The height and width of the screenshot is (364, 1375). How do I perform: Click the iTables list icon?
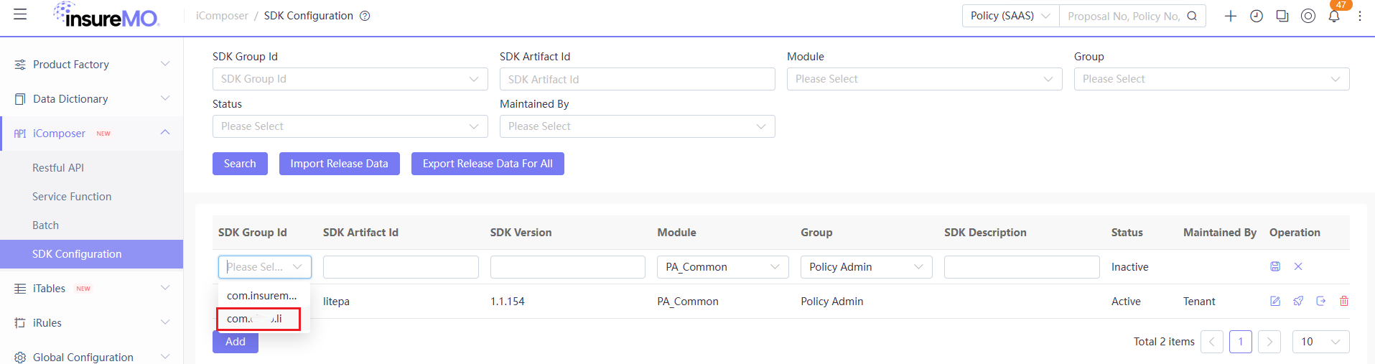pyautogui.click(x=20, y=289)
